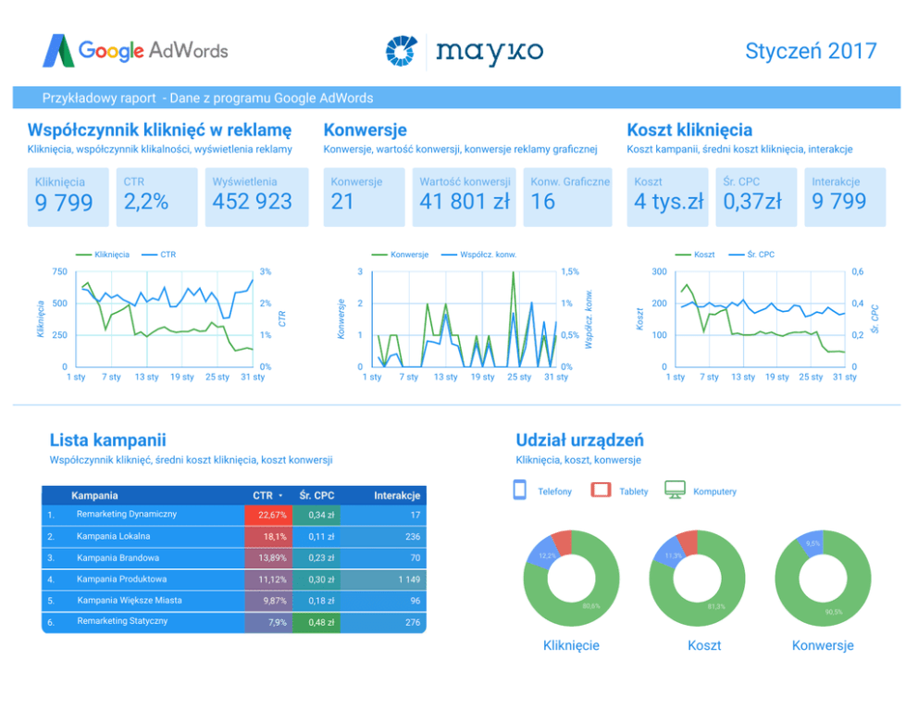This screenshot has width=918, height=709.
Task: Click the Wyświetlenia 452 923 scorecard
Action: coord(253,196)
